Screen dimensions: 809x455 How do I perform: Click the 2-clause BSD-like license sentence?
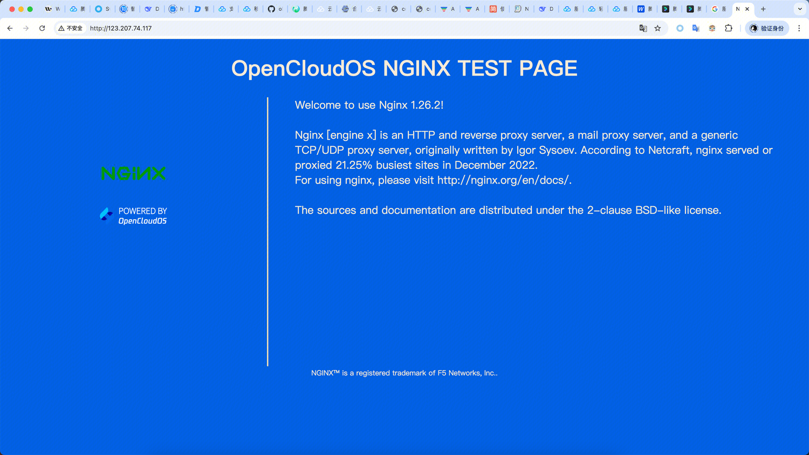508,210
